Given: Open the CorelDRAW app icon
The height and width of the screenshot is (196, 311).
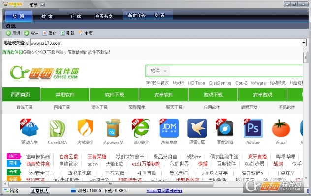Looking at the screenshot, I should 58,129.
